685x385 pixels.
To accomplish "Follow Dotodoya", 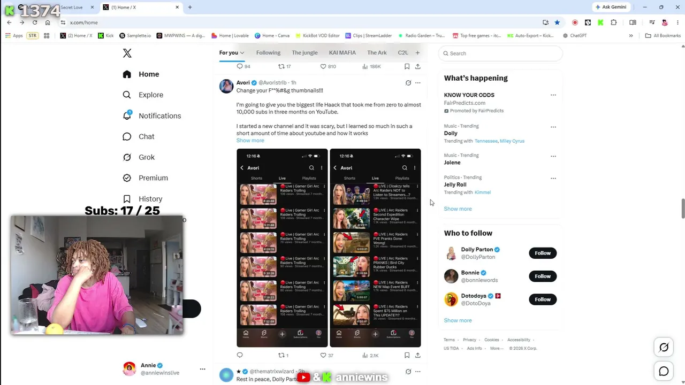I will point(543,299).
